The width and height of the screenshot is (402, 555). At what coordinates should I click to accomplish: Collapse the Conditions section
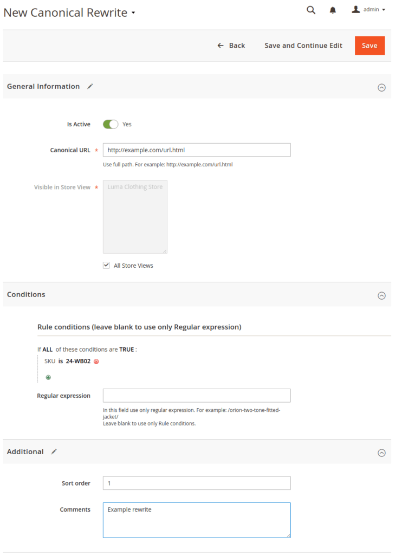(x=381, y=295)
